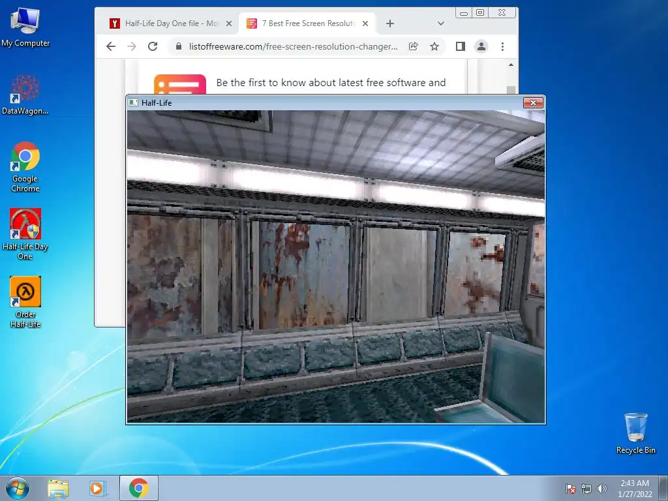
Task: Open My Computer desktop icon
Action: click(25, 26)
